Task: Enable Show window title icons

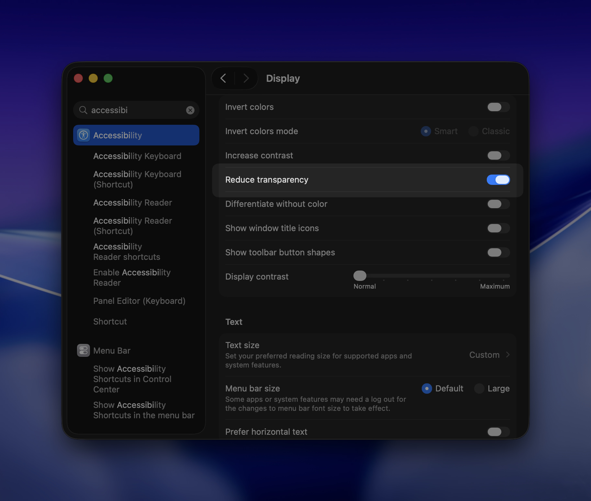Action: click(x=498, y=228)
